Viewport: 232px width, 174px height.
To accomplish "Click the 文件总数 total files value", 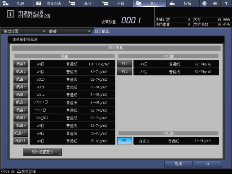I will 224,24.
